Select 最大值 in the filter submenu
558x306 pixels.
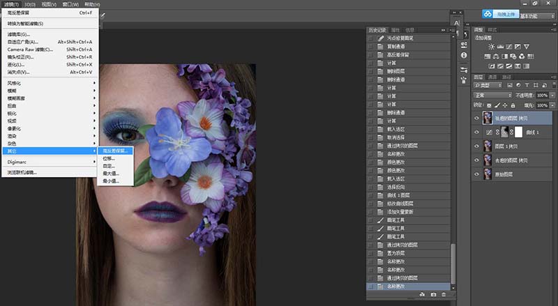pos(111,174)
